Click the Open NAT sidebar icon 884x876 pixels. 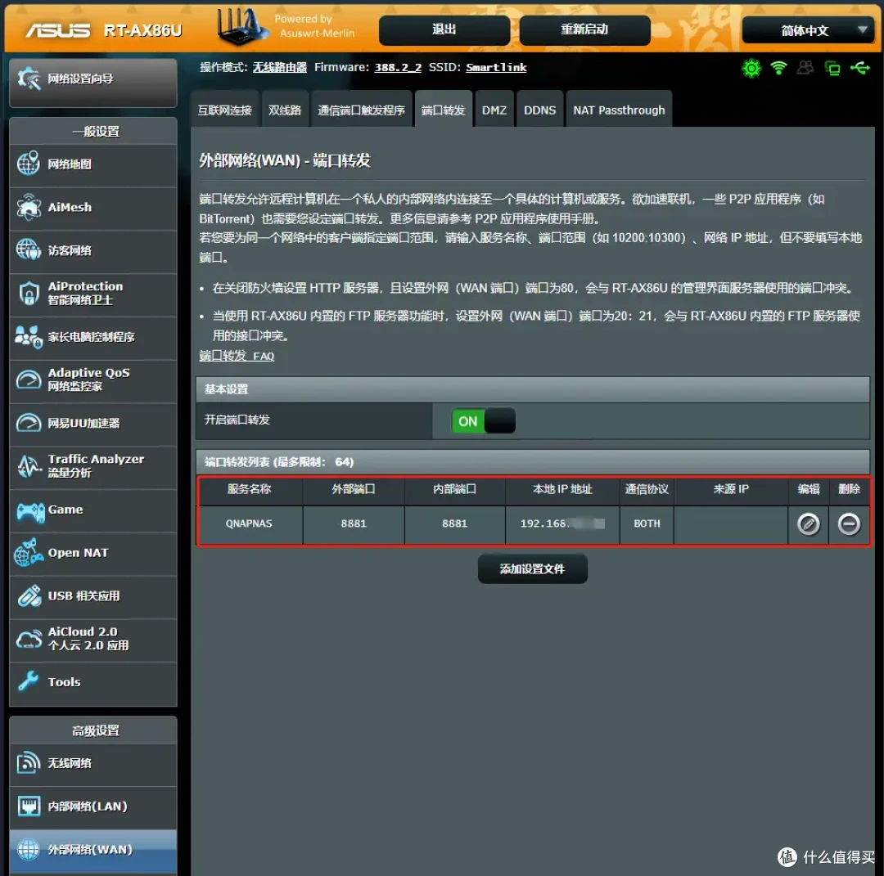(x=29, y=553)
